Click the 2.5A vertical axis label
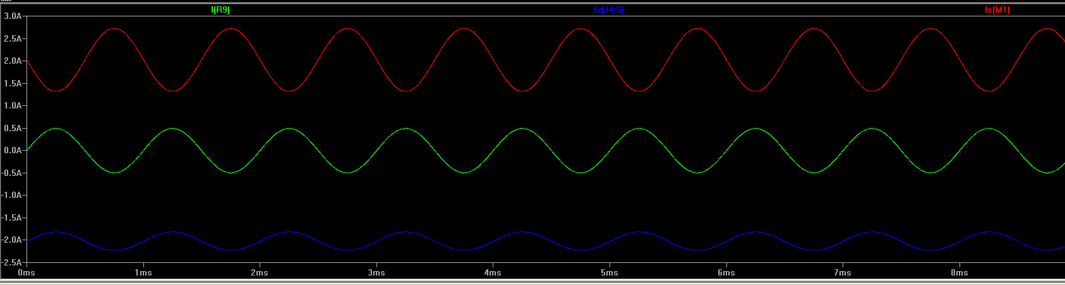Viewport: 1065px width, 285px height. tap(13, 38)
